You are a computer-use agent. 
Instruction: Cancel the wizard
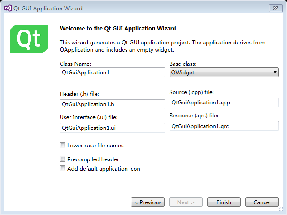pyautogui.click(x=262, y=202)
